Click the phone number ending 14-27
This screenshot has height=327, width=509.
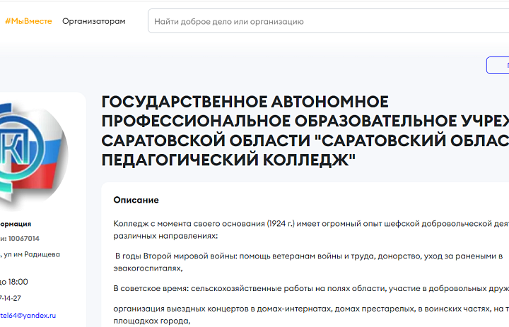pos(11,298)
